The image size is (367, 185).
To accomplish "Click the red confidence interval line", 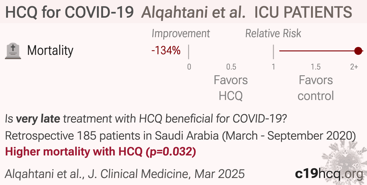I will 318,51.
